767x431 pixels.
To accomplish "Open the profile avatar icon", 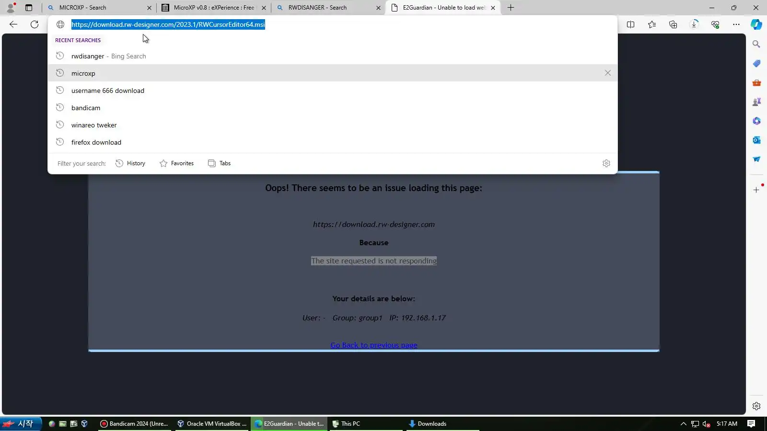I will [x=11, y=8].
